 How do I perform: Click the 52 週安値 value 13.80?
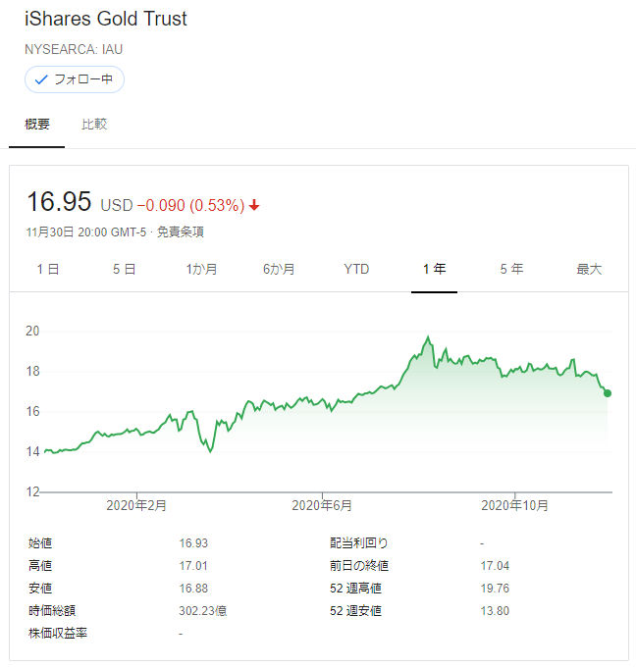coord(495,611)
